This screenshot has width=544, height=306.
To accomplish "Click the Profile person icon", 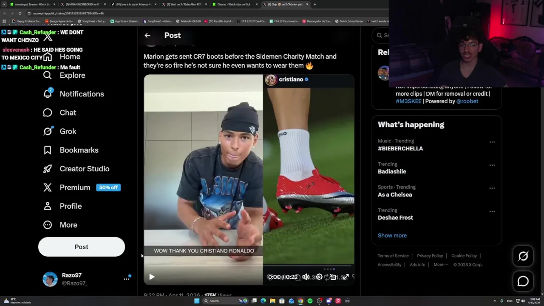I will [48, 206].
